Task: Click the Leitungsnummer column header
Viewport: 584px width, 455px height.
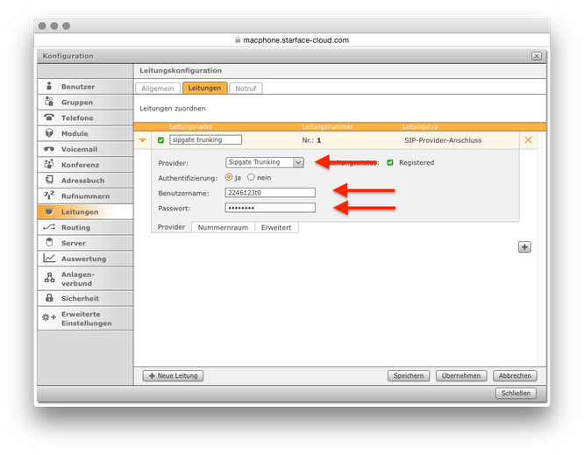Action: click(327, 126)
